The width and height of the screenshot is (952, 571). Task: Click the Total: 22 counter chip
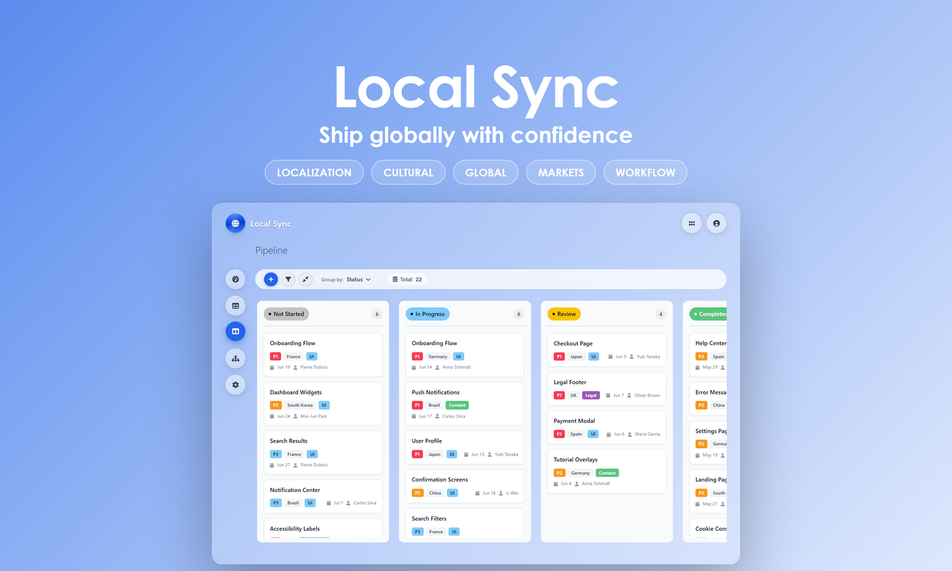(x=407, y=279)
